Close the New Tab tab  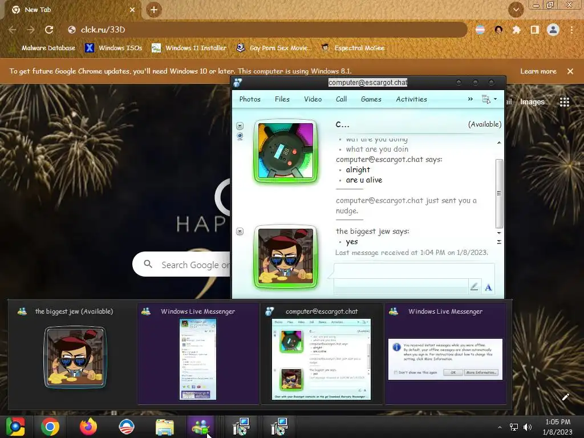click(132, 10)
